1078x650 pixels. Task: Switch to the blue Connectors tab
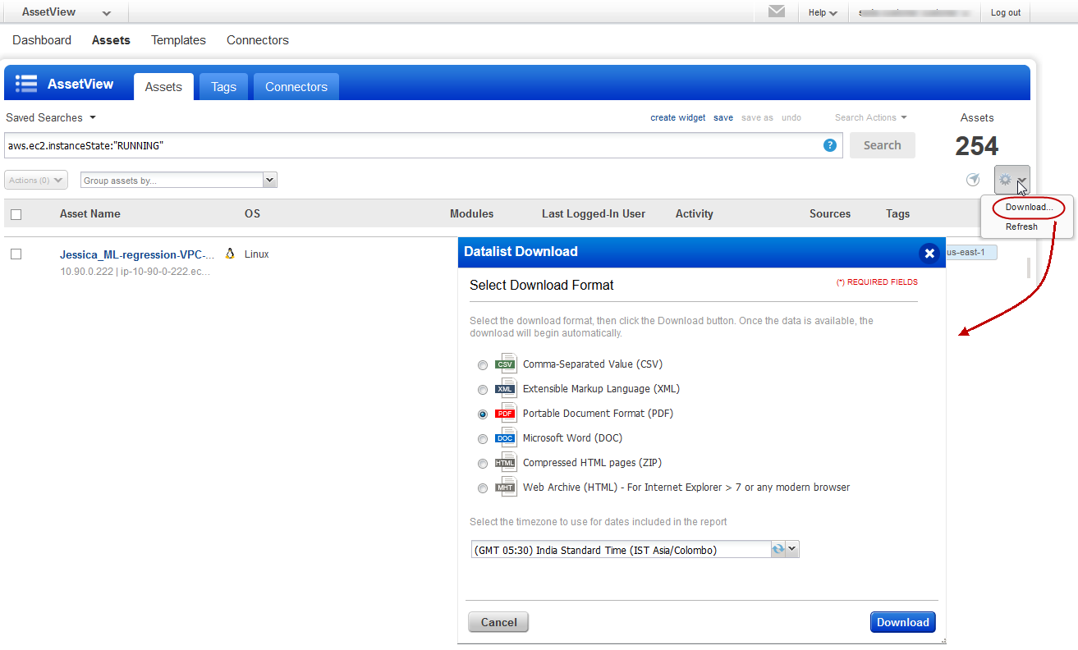(296, 87)
